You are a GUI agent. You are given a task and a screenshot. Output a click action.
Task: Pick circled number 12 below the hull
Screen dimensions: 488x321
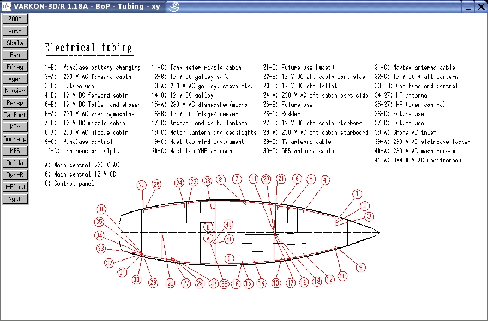tap(329, 280)
